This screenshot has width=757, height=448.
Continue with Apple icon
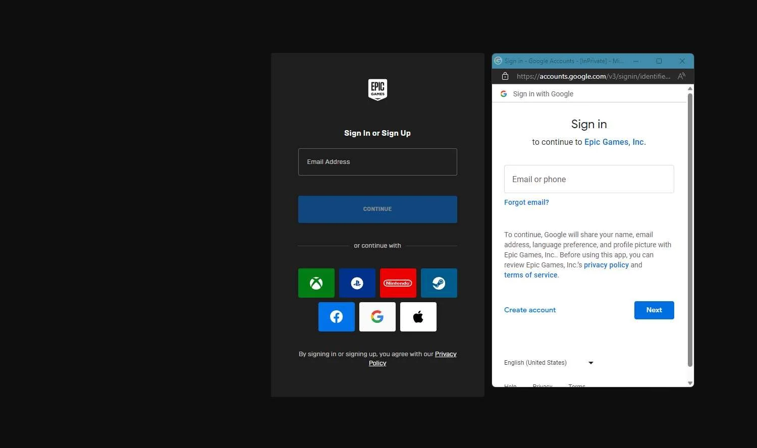point(418,317)
